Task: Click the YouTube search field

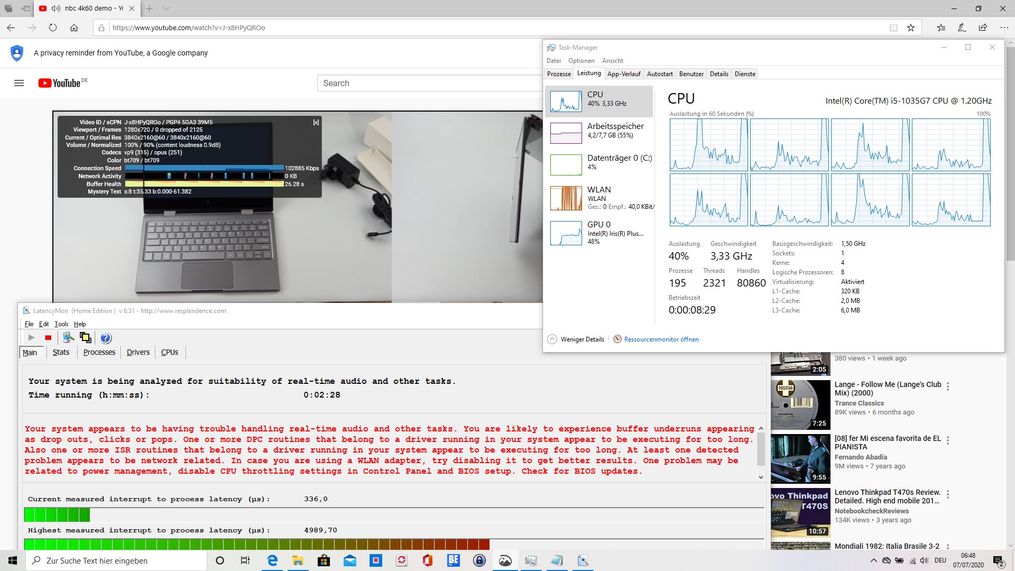Action: pos(428,83)
